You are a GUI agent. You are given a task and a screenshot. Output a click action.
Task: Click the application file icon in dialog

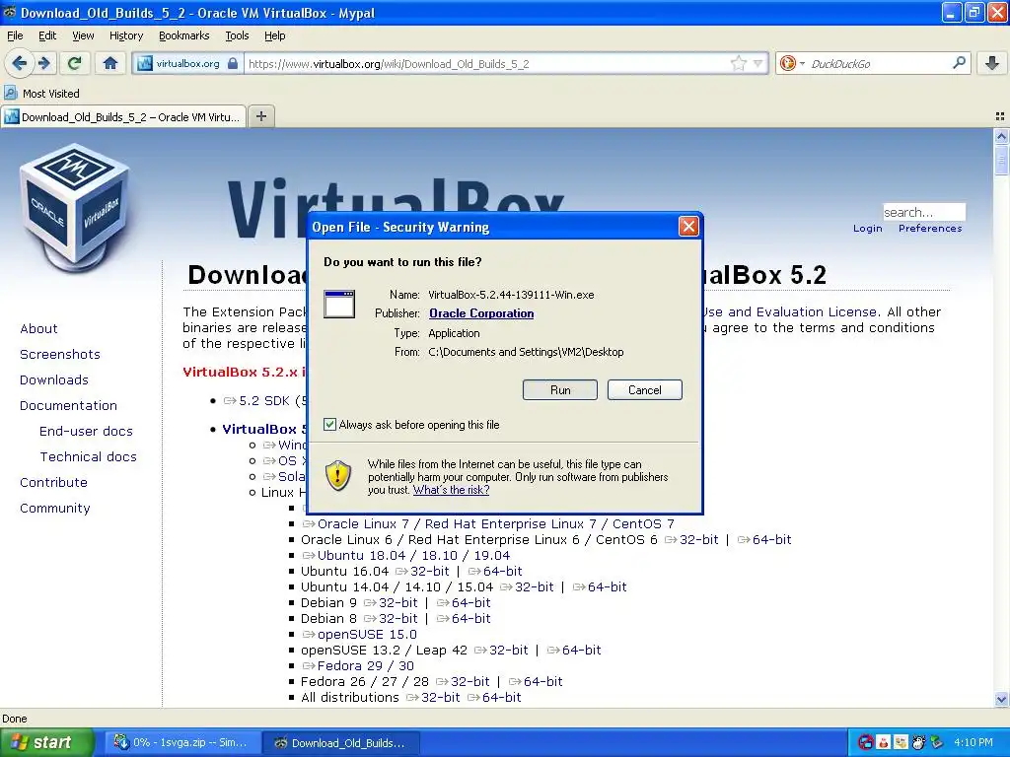coord(339,304)
